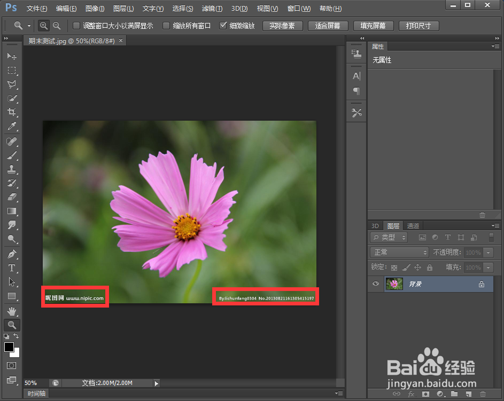Click the 打印尺寸 button
Viewport: 504px width, 401px height.
(x=418, y=26)
